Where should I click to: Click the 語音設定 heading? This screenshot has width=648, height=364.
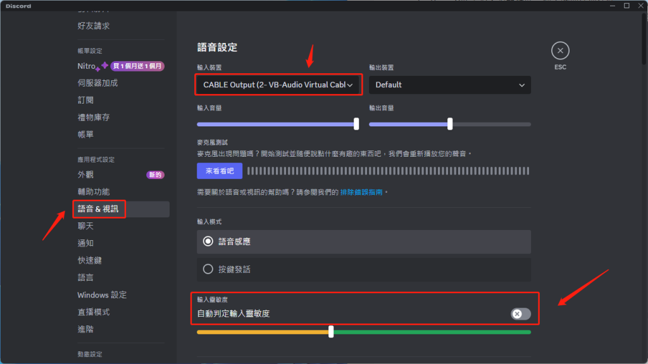pos(218,47)
